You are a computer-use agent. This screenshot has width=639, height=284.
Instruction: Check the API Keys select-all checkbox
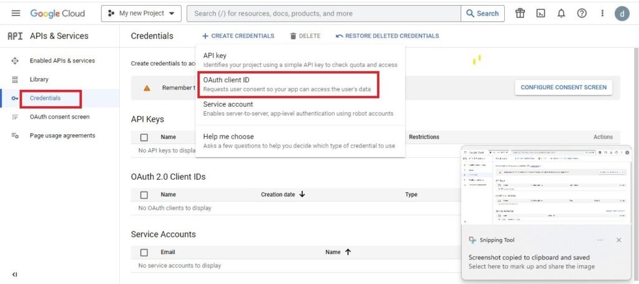144,137
